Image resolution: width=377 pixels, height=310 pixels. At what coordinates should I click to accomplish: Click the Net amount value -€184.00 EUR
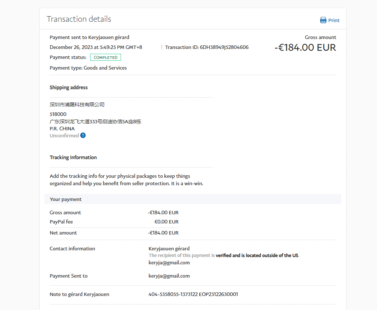coord(163,233)
